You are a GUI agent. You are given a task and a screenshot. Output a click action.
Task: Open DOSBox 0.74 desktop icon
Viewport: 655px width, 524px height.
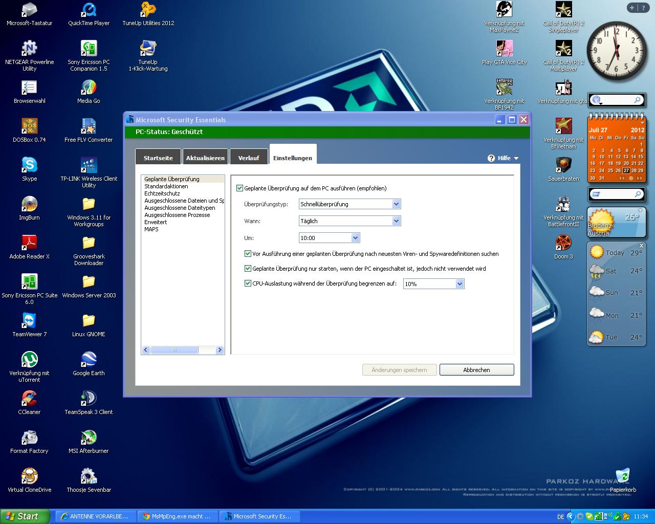point(29,126)
